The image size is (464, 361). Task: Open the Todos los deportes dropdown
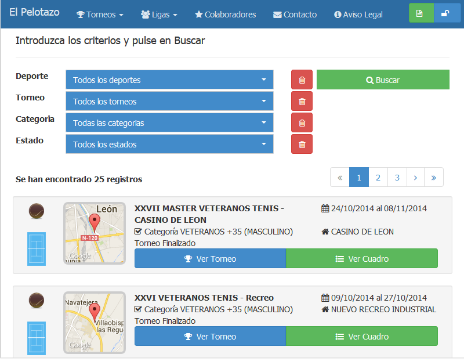coord(169,80)
